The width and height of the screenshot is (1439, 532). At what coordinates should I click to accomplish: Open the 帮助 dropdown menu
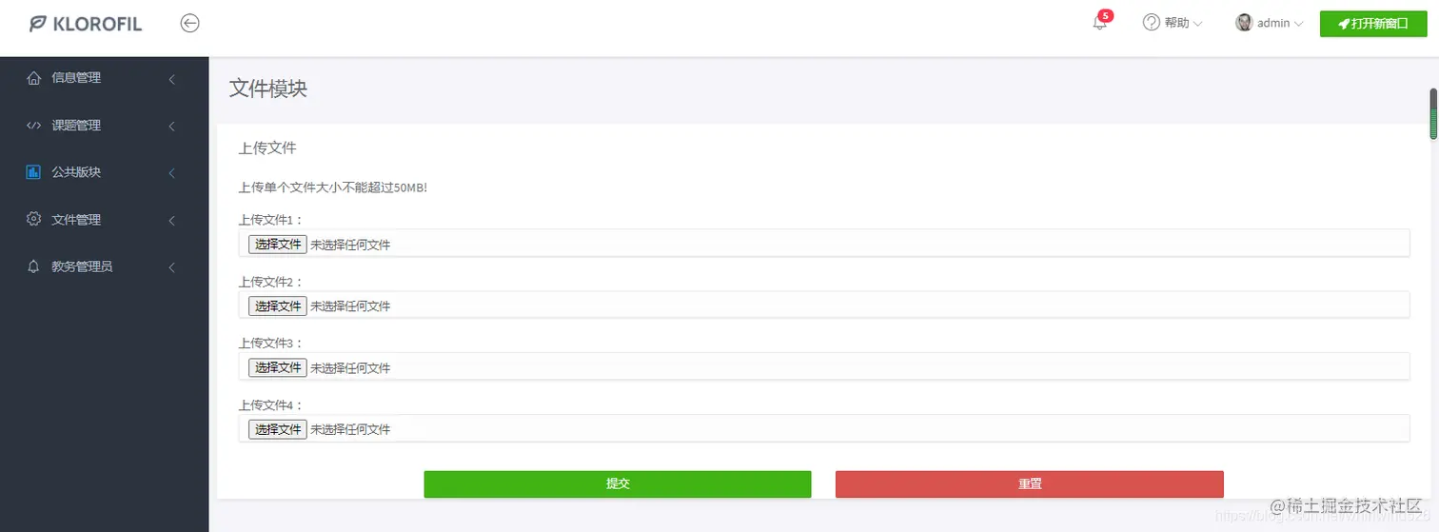pyautogui.click(x=1173, y=23)
